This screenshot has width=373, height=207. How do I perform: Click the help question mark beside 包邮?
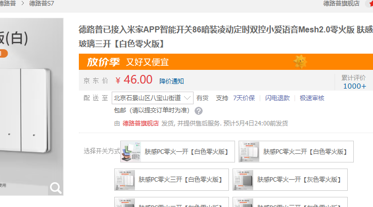pos(199,111)
